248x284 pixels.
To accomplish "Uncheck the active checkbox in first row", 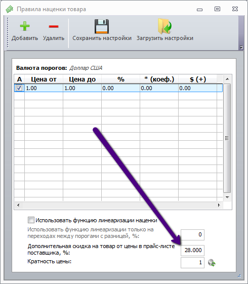I will tap(19, 88).
